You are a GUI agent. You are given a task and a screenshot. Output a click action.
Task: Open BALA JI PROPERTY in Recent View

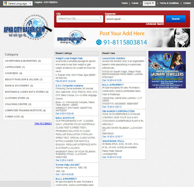[113, 85]
